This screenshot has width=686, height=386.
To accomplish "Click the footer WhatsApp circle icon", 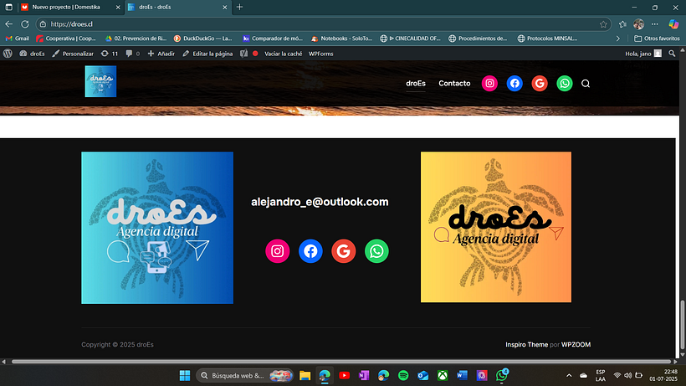I will (x=377, y=250).
